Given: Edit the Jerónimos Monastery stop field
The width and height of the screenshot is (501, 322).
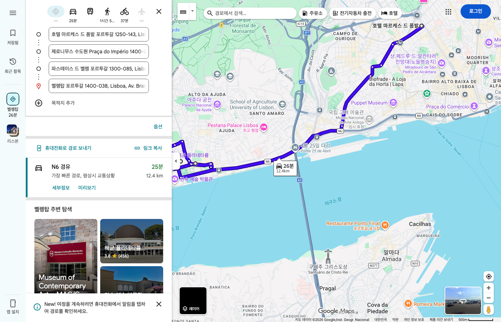Looking at the screenshot, I should [x=99, y=52].
